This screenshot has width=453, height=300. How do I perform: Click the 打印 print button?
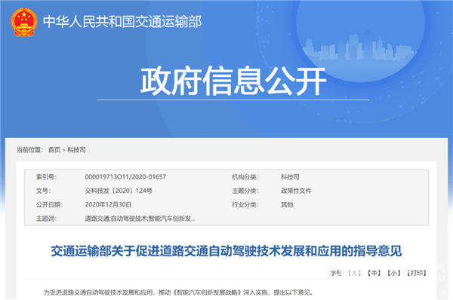[x=417, y=273]
